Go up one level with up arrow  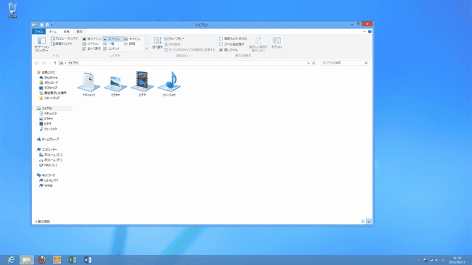click(55, 63)
